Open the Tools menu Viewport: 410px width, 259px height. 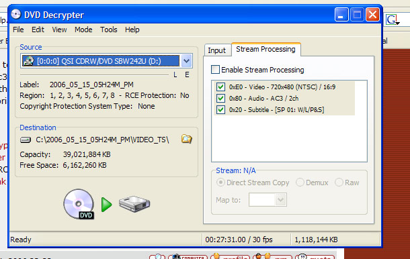[108, 30]
